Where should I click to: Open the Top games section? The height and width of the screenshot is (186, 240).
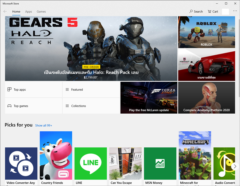(34, 106)
